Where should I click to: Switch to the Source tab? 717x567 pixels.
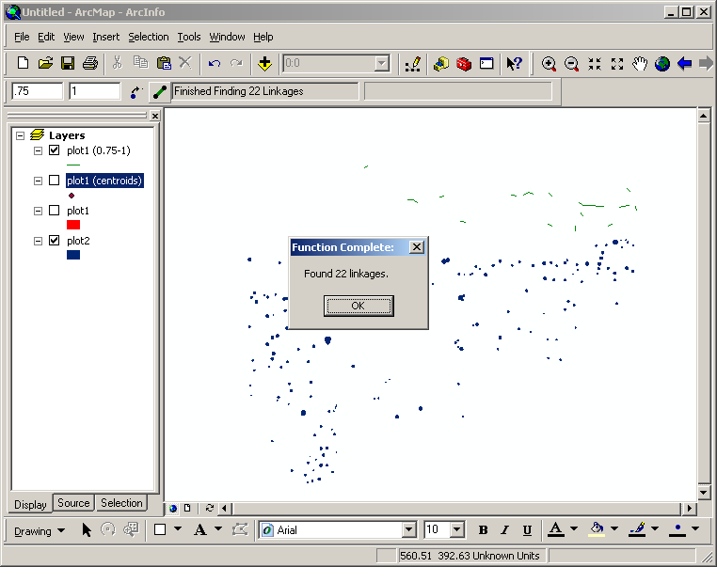coord(73,503)
